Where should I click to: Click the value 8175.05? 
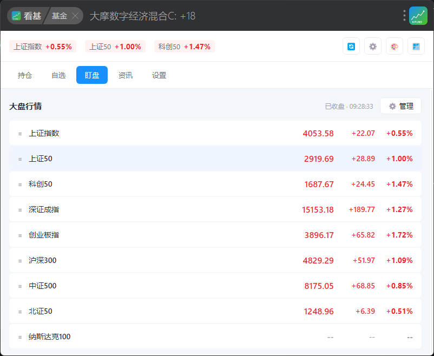[x=319, y=286]
